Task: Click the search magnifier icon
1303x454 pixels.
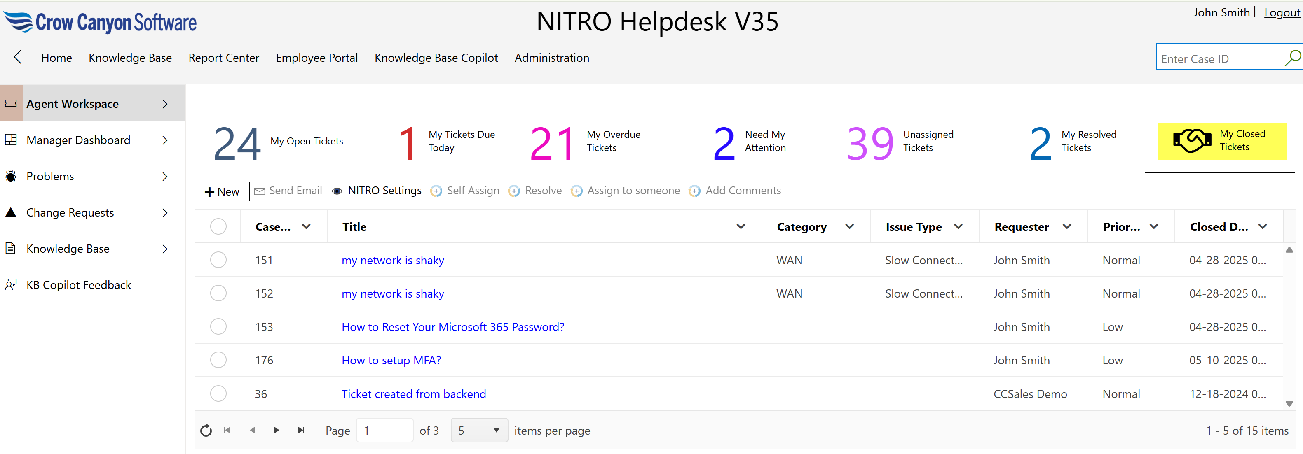Action: 1292,58
